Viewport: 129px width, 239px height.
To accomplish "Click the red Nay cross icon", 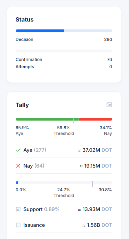I will [18, 166].
